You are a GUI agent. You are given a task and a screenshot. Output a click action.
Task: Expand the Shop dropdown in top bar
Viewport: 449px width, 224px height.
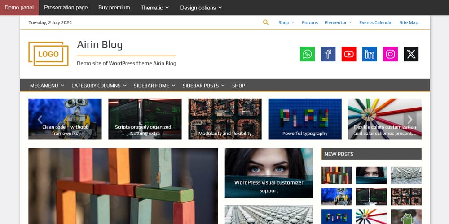tap(286, 22)
